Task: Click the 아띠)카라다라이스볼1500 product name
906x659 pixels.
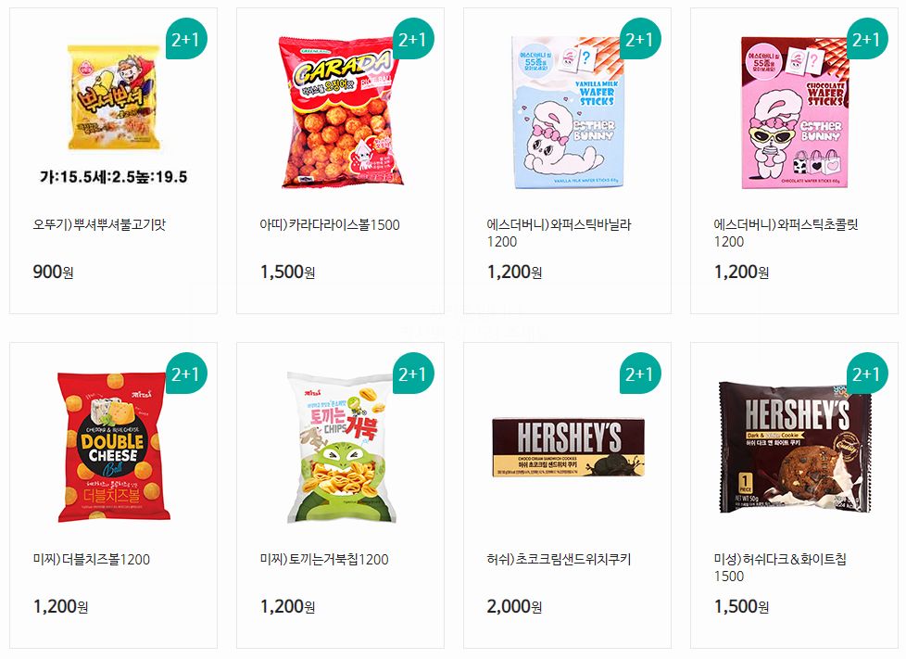Action: tap(330, 224)
